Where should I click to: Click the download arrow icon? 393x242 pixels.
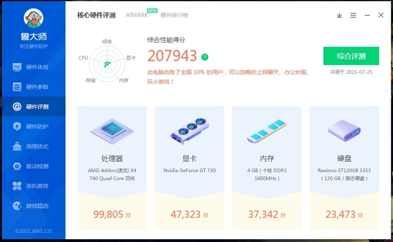pos(340,15)
